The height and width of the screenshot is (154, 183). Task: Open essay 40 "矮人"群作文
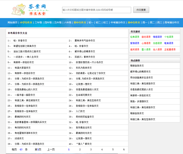point(84,144)
